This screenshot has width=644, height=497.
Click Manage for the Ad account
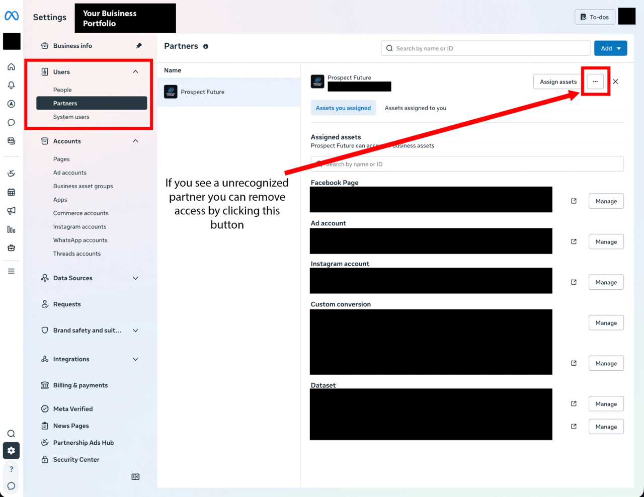click(606, 242)
